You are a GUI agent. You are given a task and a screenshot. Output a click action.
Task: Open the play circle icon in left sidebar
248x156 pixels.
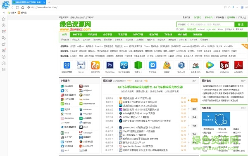(x=4, y=57)
